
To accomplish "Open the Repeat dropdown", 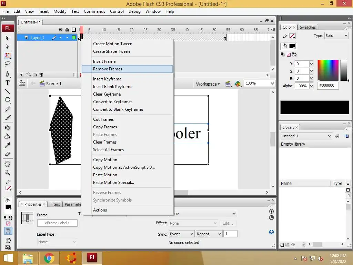I will point(209,234).
